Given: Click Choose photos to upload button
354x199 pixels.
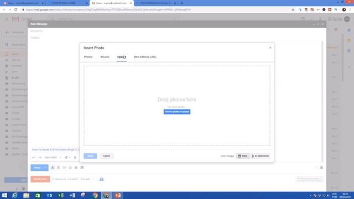Looking at the screenshot, I should click(177, 112).
